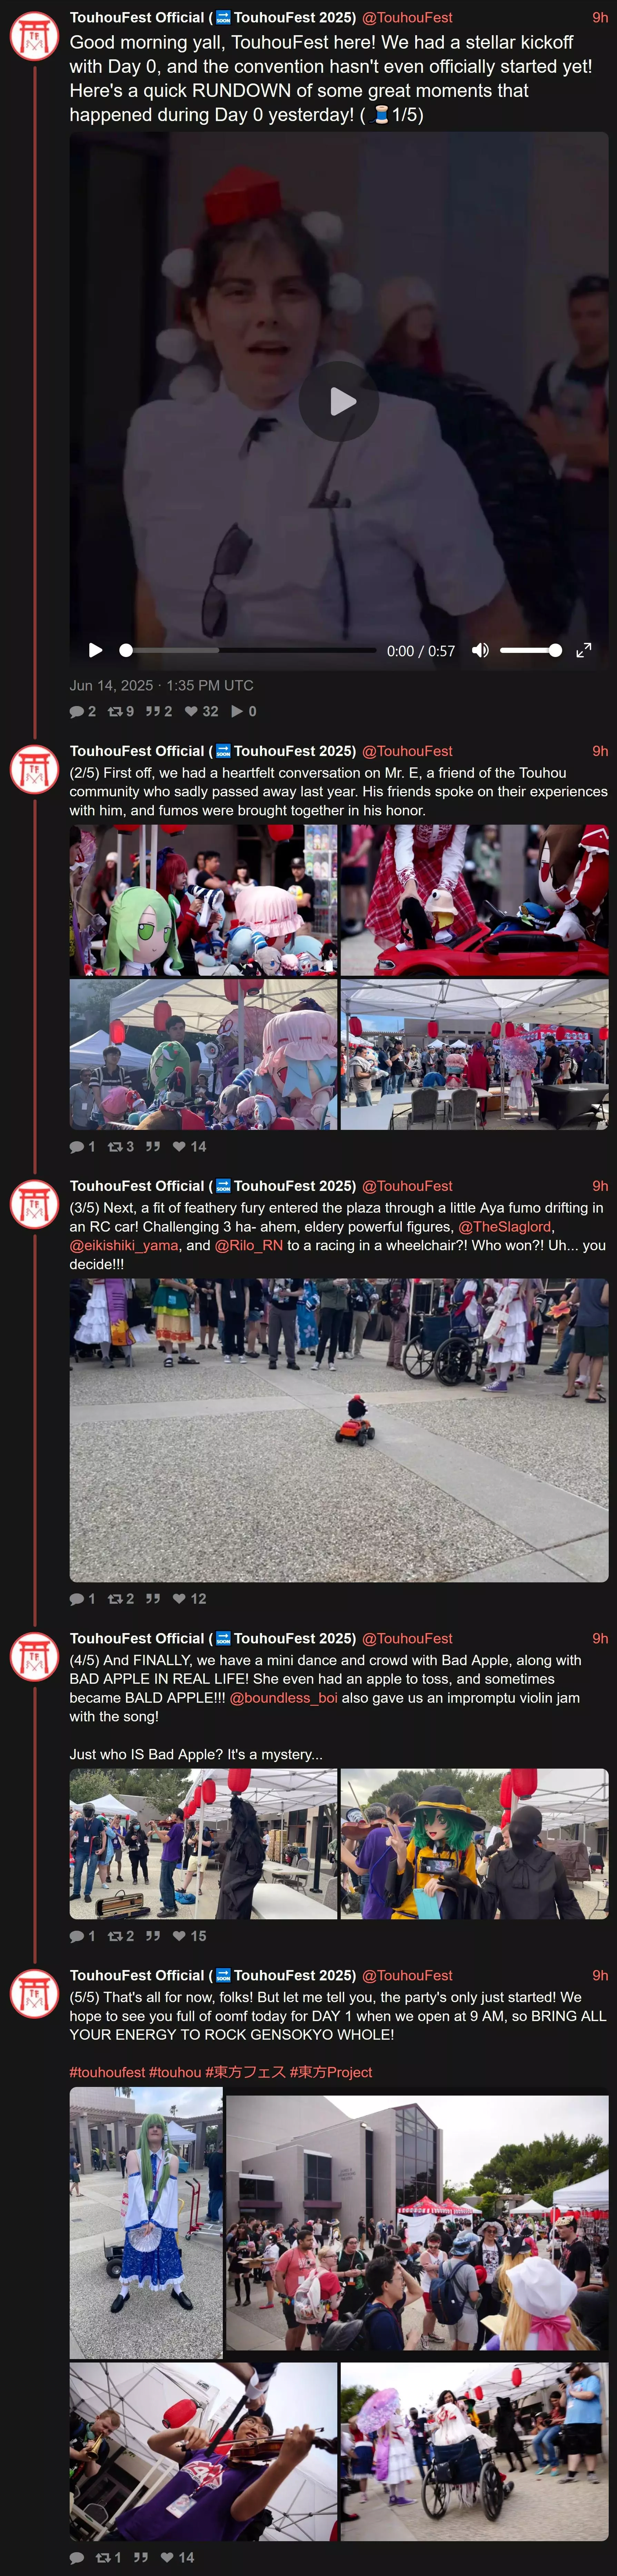Image resolution: width=617 pixels, height=2576 pixels.
Task: Open the Aya fumo RC car image
Action: (339, 1430)
